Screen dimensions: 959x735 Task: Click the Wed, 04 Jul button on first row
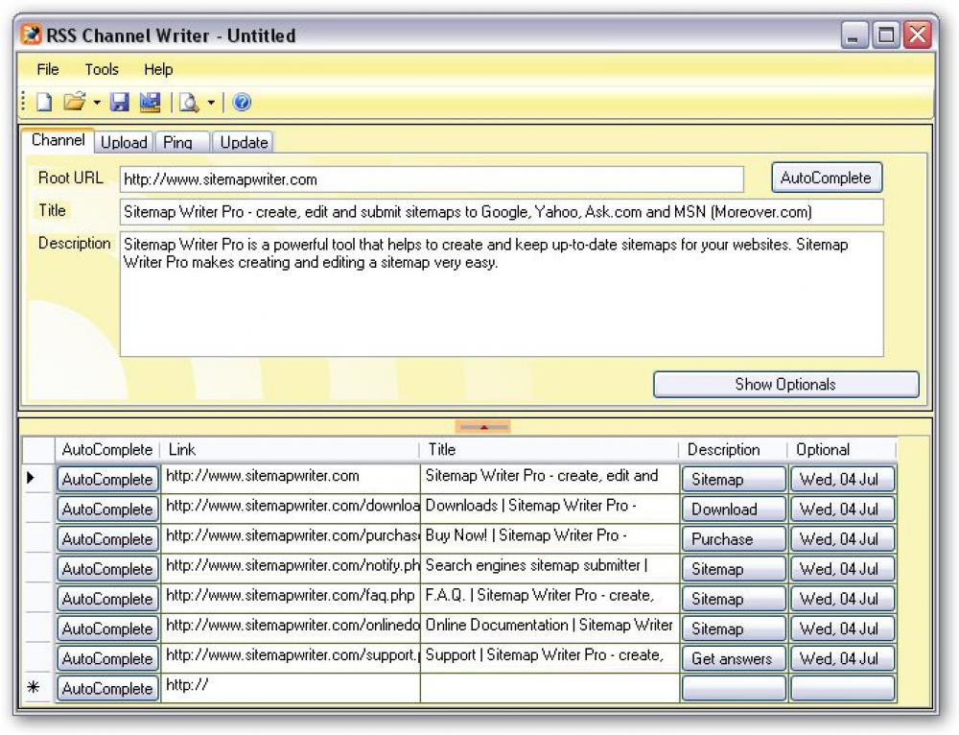click(842, 479)
